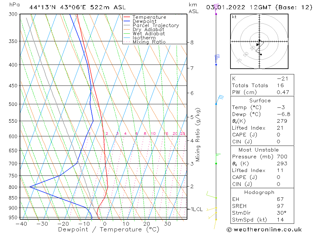Click the light-blue wind barb at 500 hPa
The image size is (317, 233).
[219, 100]
